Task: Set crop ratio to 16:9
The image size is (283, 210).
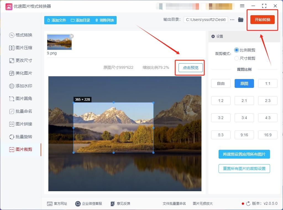Action: [x=268, y=135]
